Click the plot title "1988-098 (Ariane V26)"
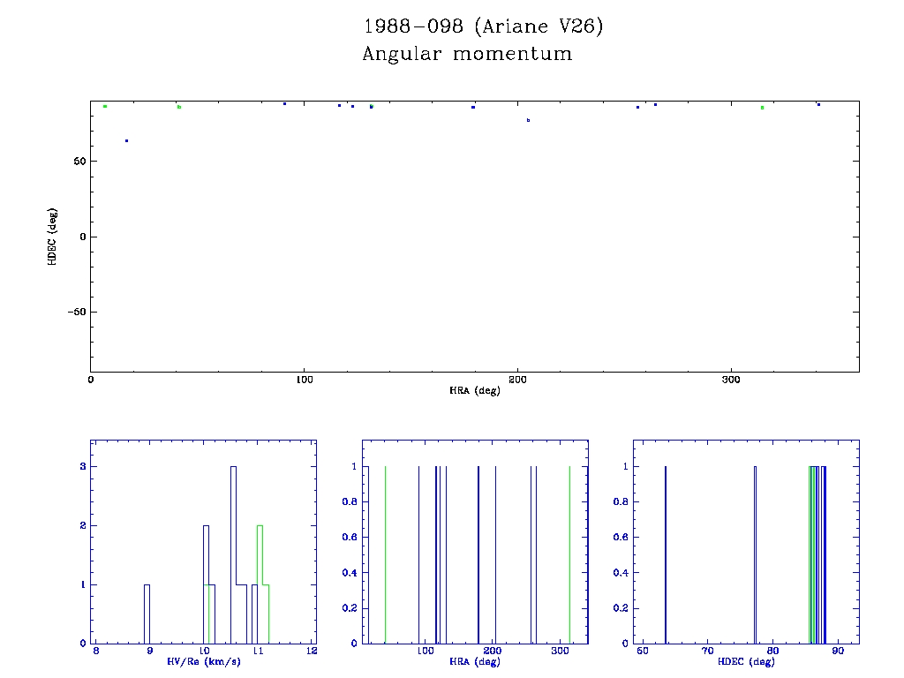 [483, 26]
